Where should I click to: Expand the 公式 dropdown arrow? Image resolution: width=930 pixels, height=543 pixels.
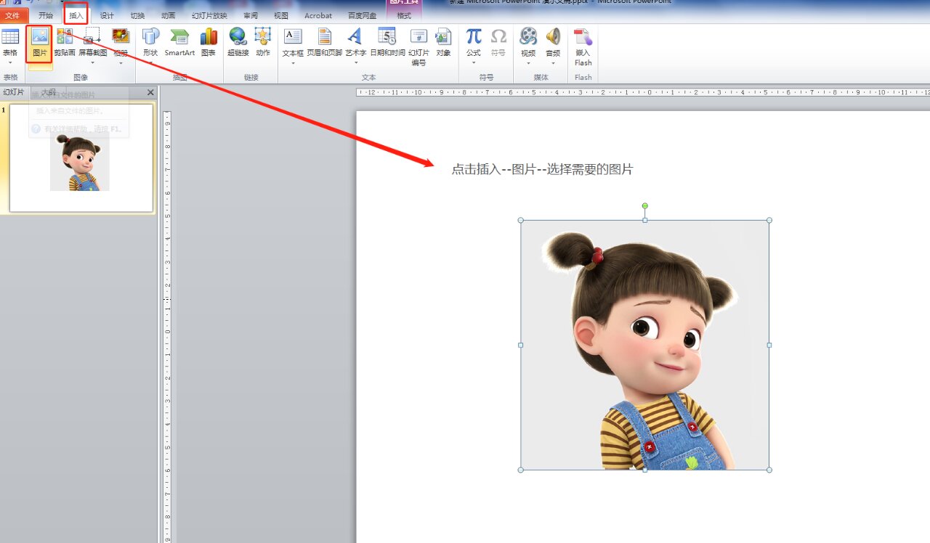[x=474, y=63]
